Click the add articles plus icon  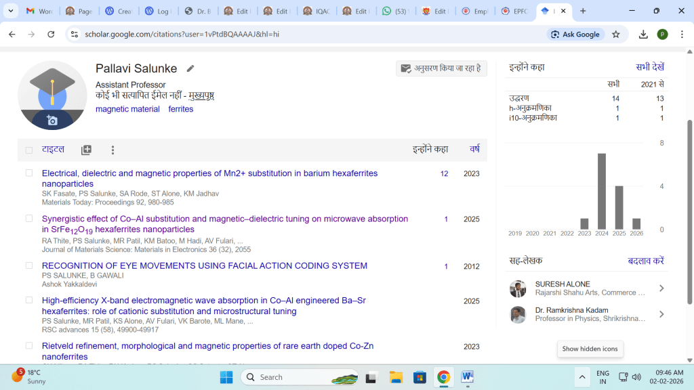click(86, 150)
